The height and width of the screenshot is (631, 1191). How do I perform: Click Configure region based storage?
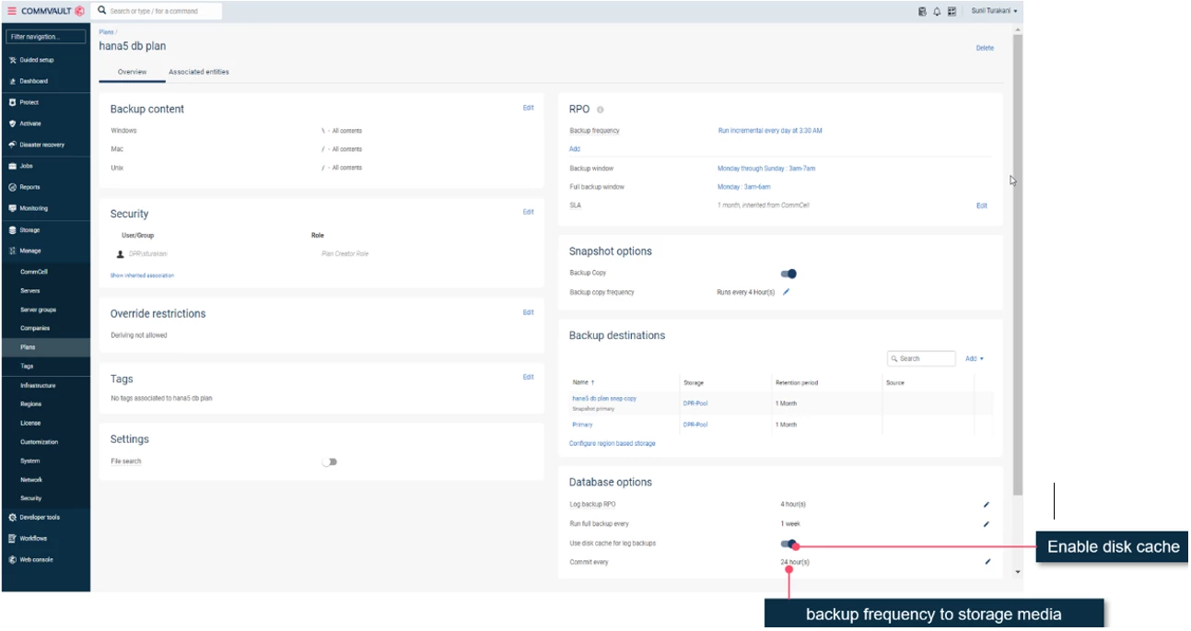point(613,444)
